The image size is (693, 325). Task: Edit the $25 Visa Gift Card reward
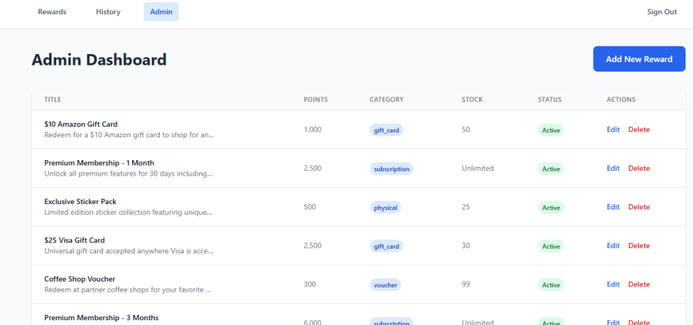coord(613,246)
